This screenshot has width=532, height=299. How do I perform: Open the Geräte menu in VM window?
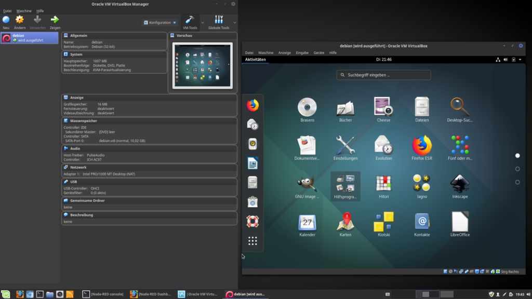318,52
